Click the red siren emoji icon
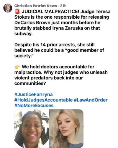The width and height of the screenshot is (118, 148). click(17, 12)
